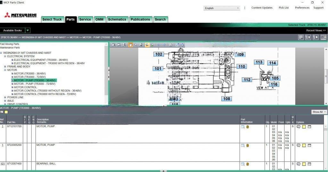Click the window icon in first row options

309,127
